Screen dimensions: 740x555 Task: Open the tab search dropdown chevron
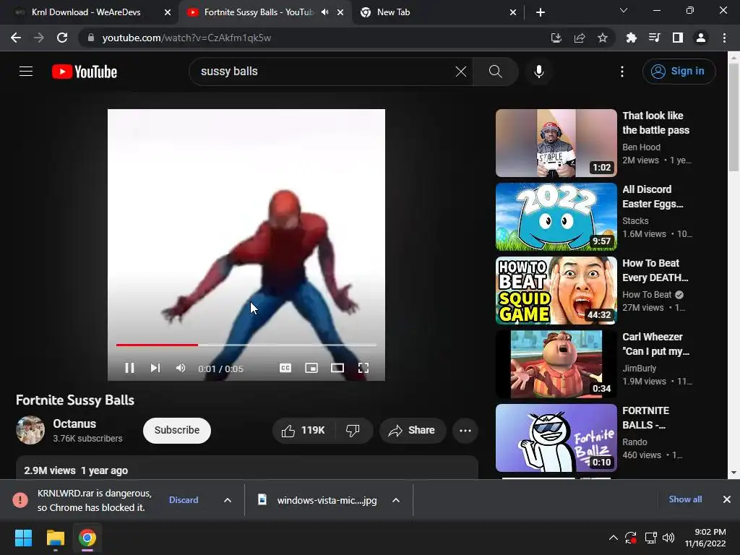(x=624, y=10)
